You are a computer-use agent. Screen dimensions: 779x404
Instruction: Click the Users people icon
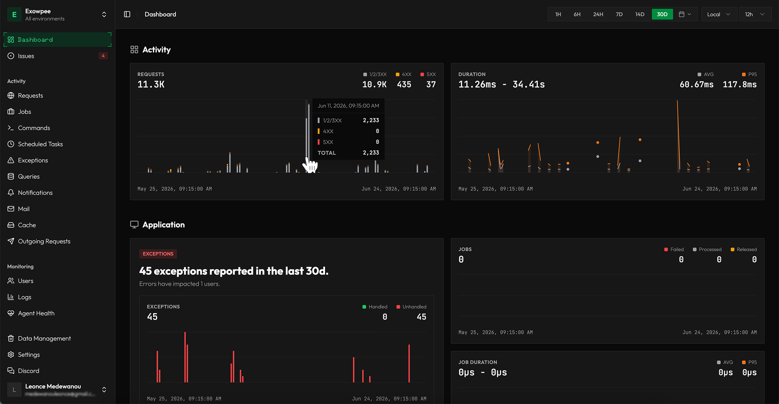pyautogui.click(x=11, y=281)
